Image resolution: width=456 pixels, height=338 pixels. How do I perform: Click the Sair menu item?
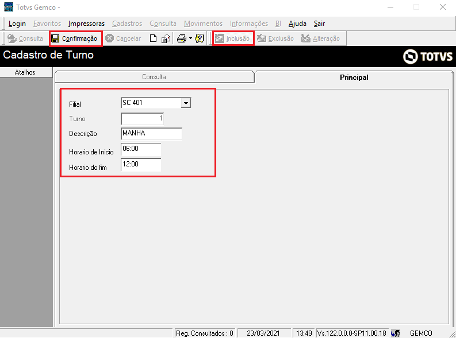pos(319,24)
